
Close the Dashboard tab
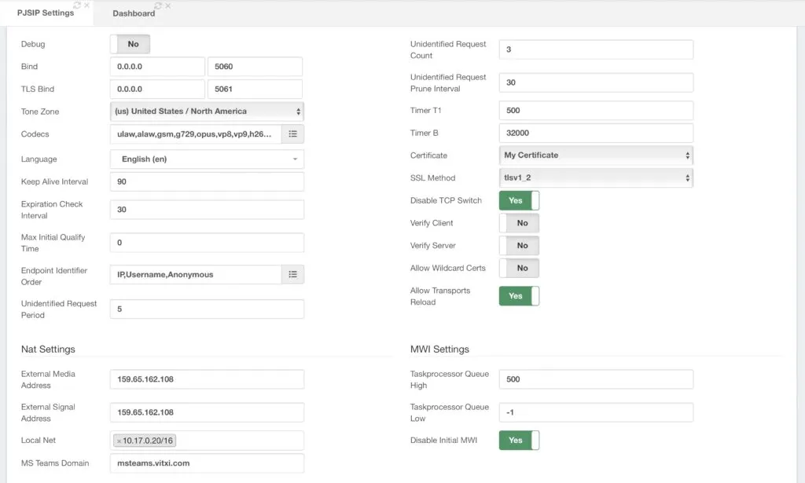click(x=168, y=5)
